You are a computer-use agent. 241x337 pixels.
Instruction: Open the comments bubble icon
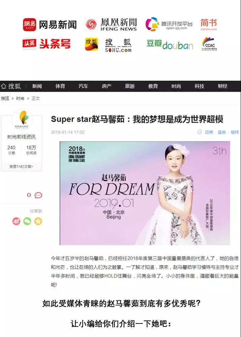point(38,195)
